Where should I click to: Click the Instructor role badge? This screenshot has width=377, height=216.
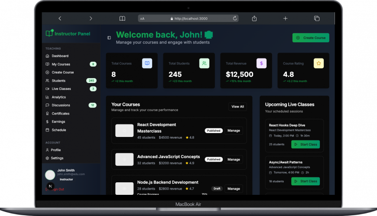pos(66,179)
